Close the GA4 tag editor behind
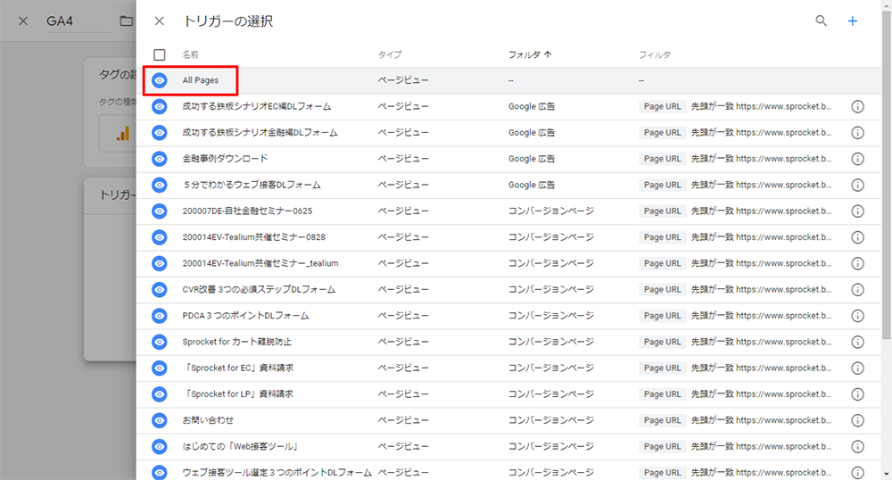The height and width of the screenshot is (480, 892). point(23,21)
